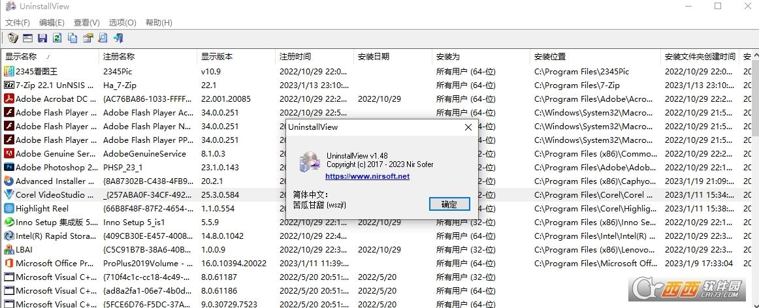Click version cell 16.0.10394.20022

[x=234, y=264]
